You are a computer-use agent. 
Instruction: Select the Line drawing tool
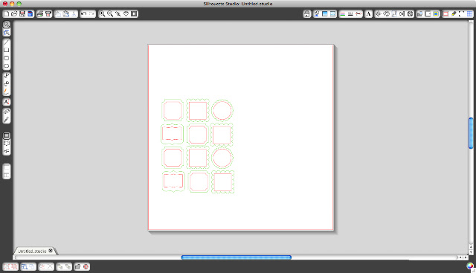pyautogui.click(x=7, y=42)
